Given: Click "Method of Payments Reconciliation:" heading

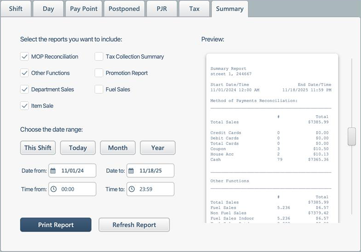Looking at the screenshot, I should coord(254,101).
